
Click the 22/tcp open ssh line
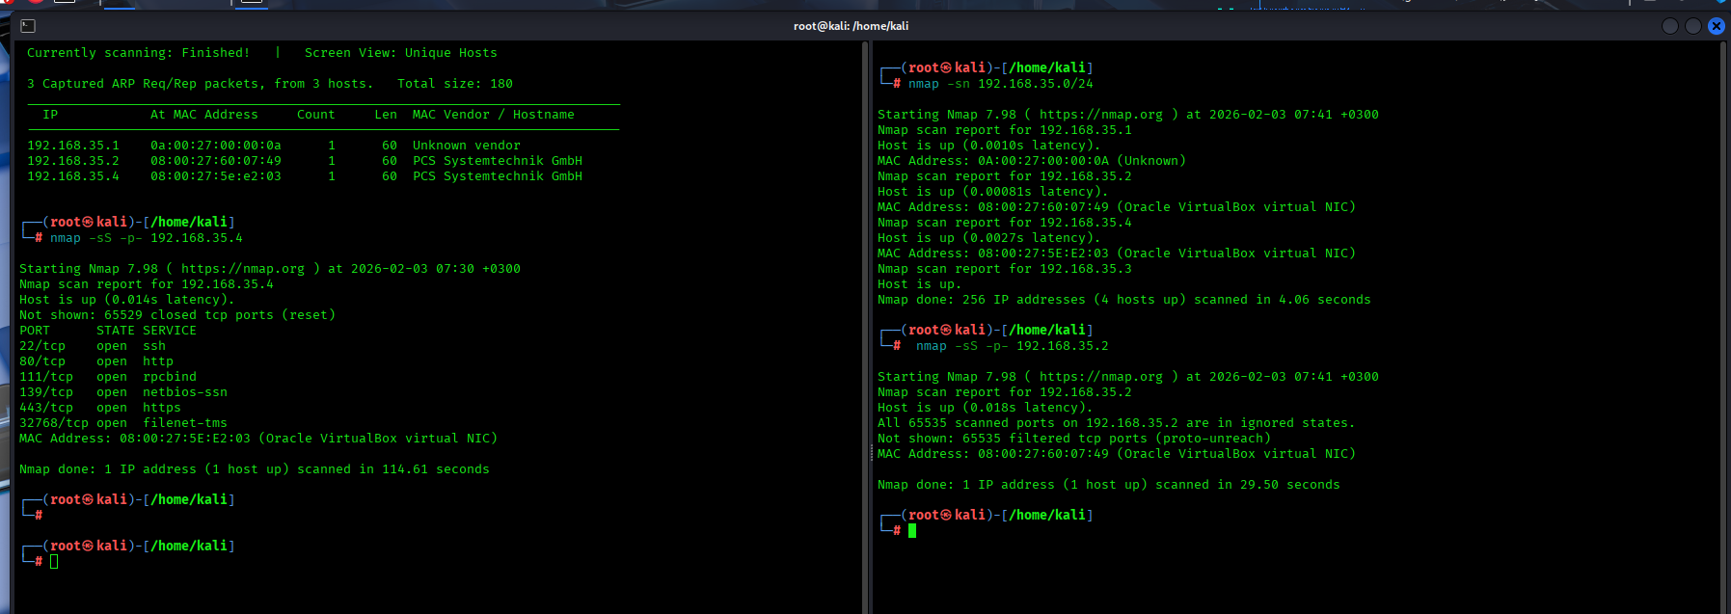pyautogui.click(x=93, y=346)
